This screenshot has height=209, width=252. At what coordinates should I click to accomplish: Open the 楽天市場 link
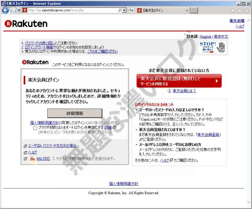[237, 21]
